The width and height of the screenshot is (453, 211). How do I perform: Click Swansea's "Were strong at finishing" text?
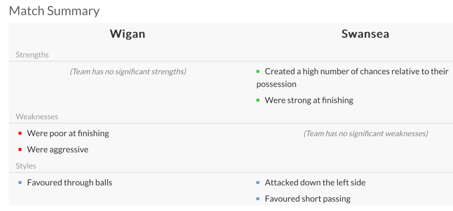(x=309, y=100)
